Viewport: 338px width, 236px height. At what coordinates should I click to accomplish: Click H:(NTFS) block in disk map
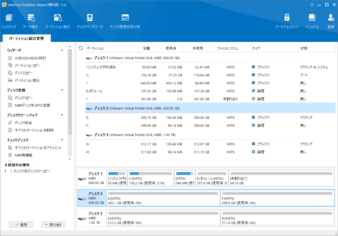(277, 218)
